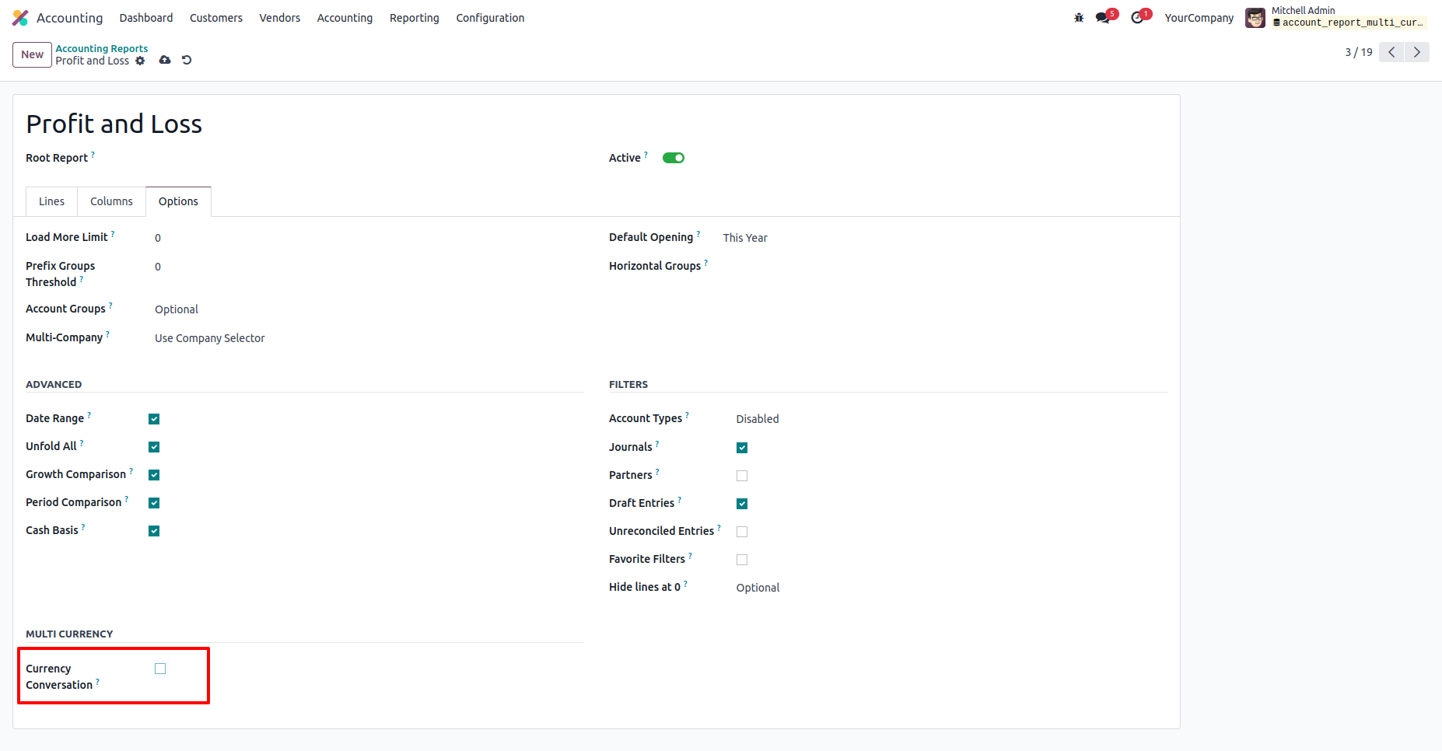Uncheck the Unfold All checkbox
The height and width of the screenshot is (751, 1442).
(x=154, y=447)
